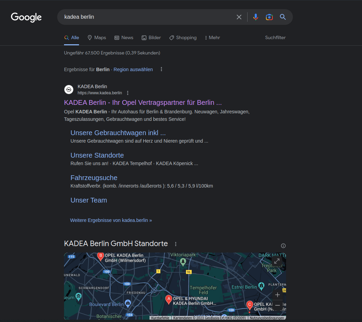Open the 'KADEA Berlin - Ihr Opel Vertragspartner' result

(x=143, y=102)
